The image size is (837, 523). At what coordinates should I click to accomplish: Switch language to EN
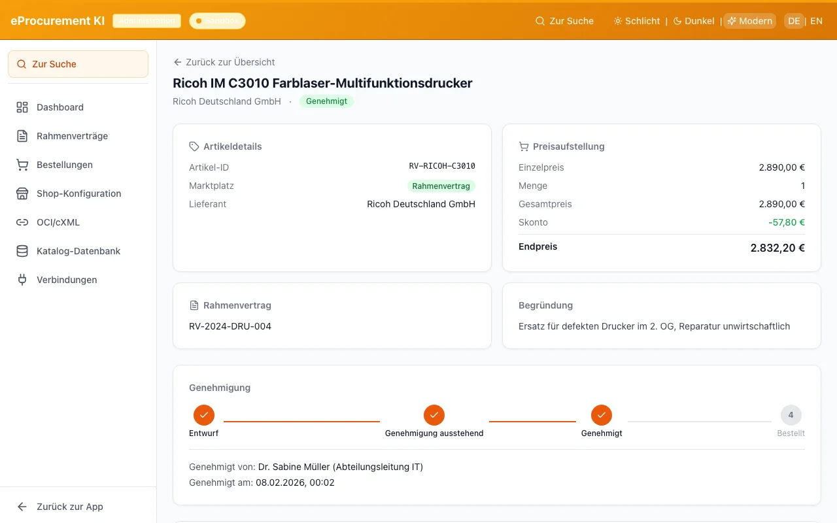[x=816, y=21]
